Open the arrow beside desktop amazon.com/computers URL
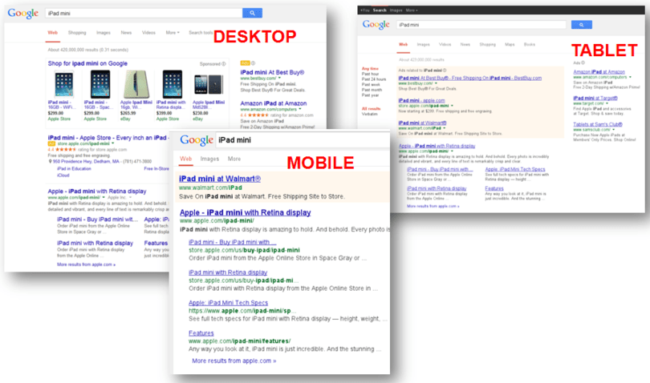 tap(300, 109)
